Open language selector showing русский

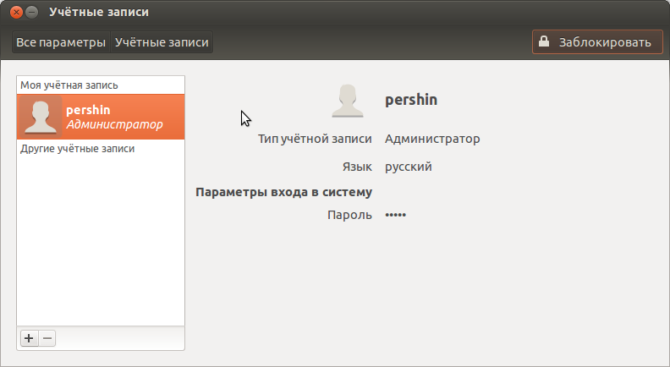409,167
